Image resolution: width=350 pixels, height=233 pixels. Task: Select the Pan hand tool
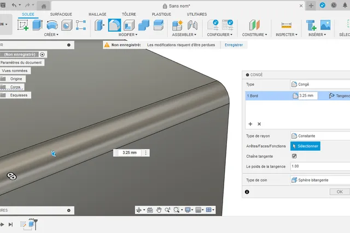click(159, 210)
